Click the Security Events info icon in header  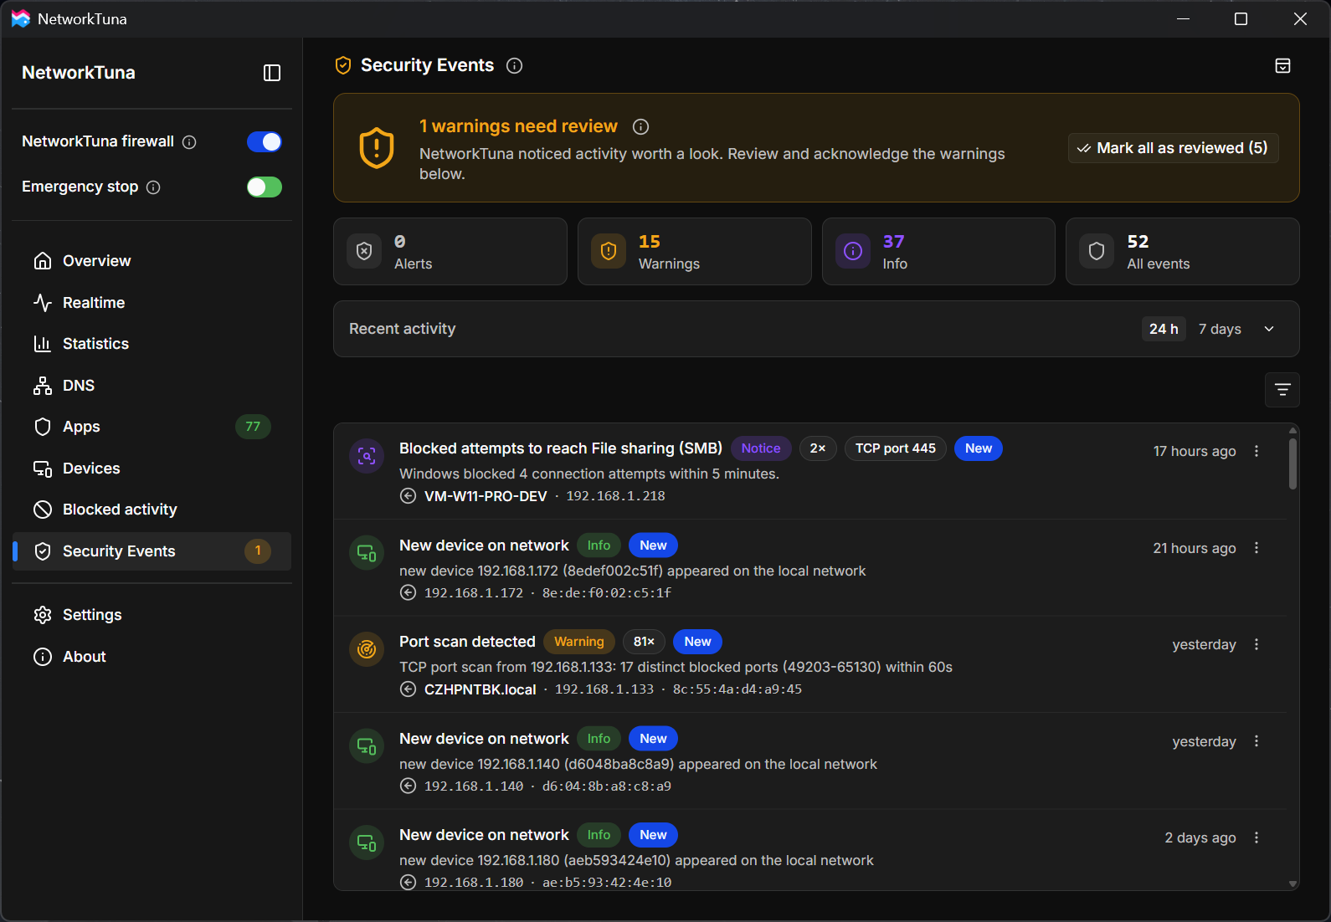pos(515,65)
